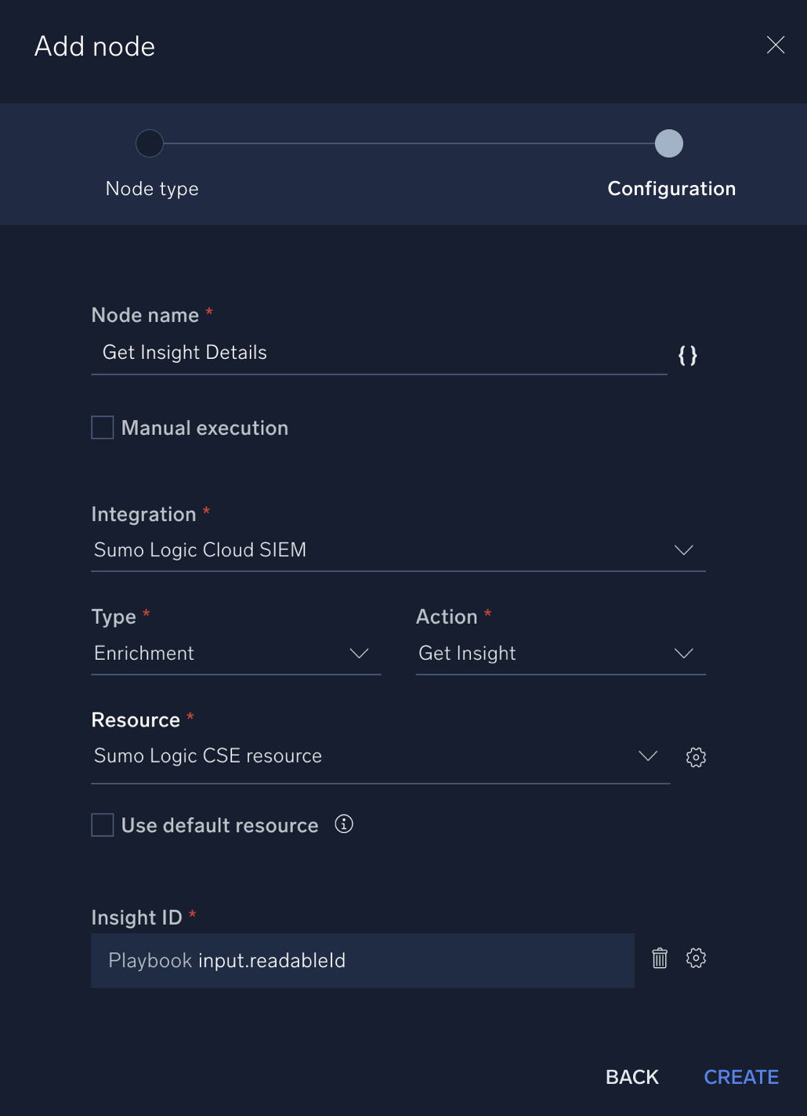The width and height of the screenshot is (807, 1116).
Task: Close the Add node dialog
Action: (x=775, y=45)
